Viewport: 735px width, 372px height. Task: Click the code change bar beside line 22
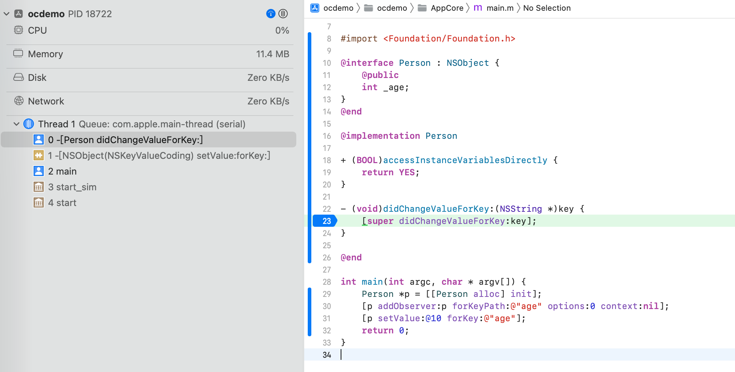click(x=310, y=209)
